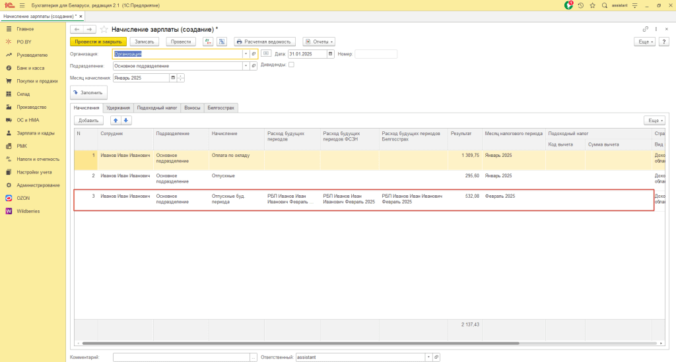Open the notifications bell with red badge

pyautogui.click(x=568, y=5)
